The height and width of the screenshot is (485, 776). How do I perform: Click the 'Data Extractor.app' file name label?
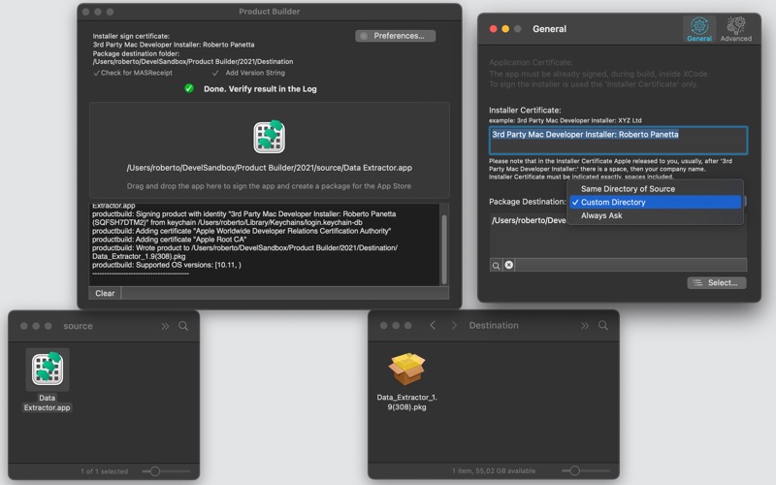click(x=48, y=403)
